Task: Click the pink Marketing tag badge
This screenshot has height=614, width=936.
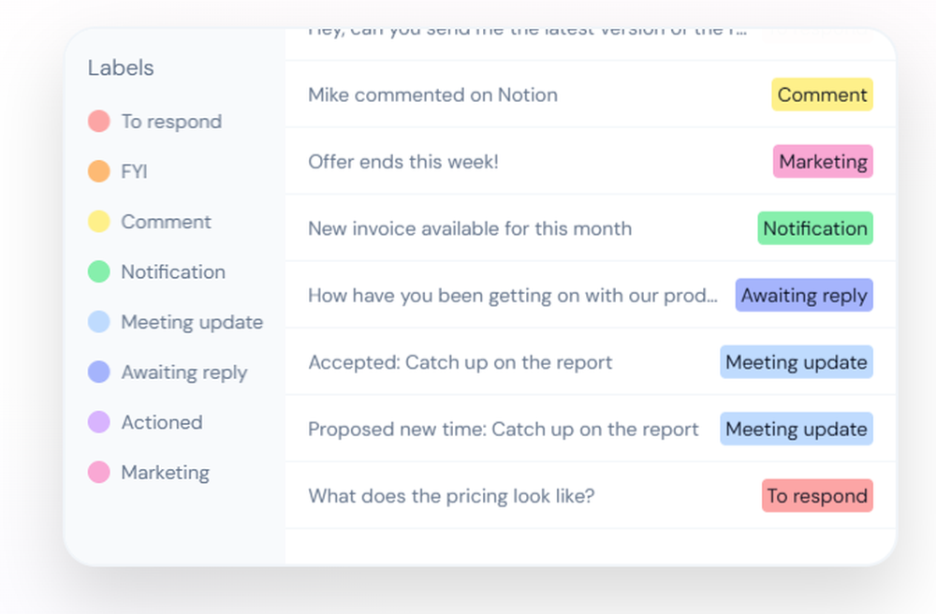Action: click(x=823, y=162)
